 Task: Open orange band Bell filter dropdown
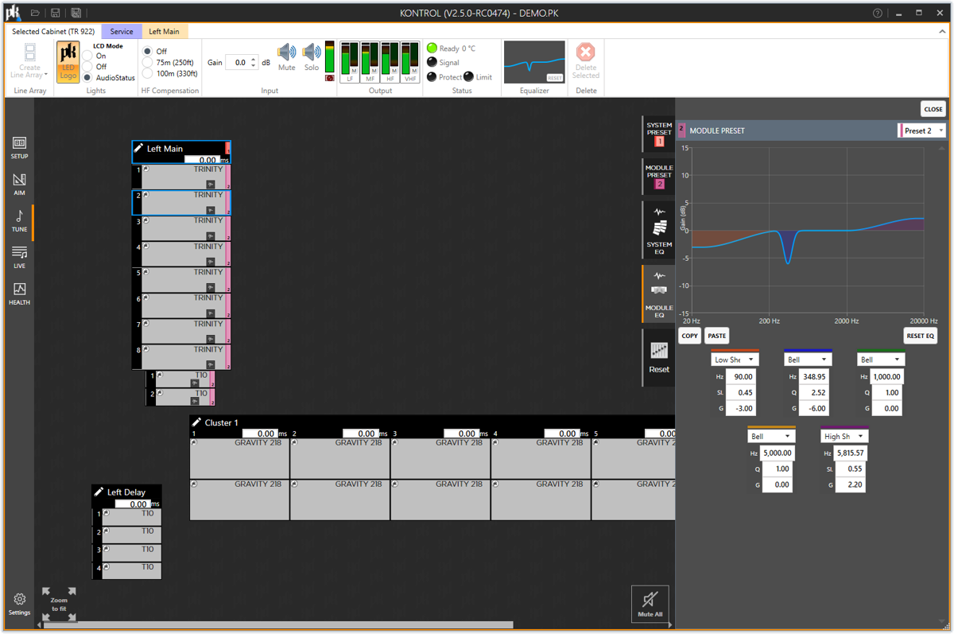click(771, 436)
